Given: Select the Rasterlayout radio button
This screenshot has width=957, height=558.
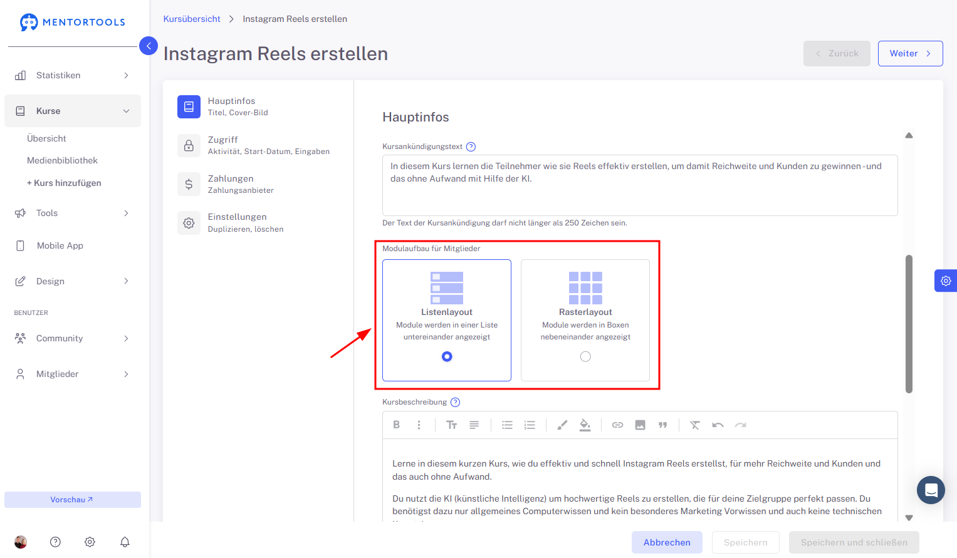Looking at the screenshot, I should coord(585,356).
